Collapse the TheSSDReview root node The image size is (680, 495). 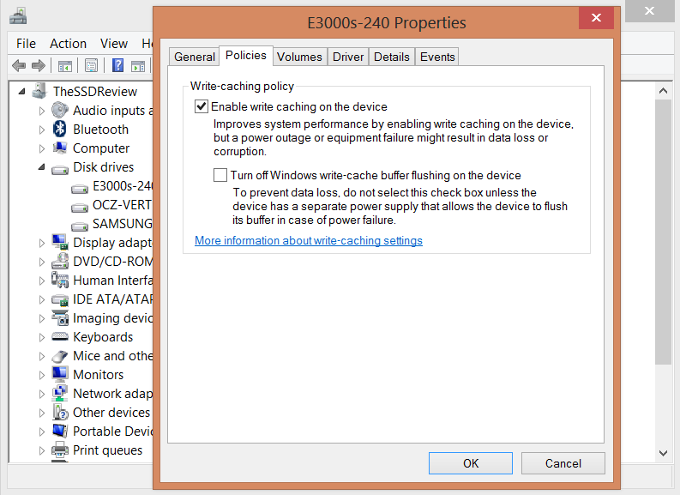[x=21, y=91]
